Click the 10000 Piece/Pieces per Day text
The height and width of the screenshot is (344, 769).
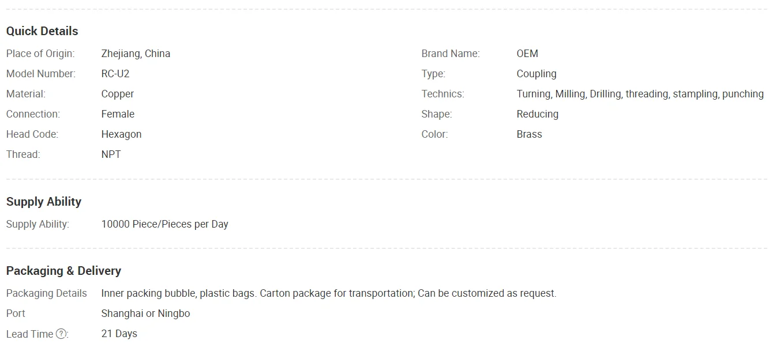pos(164,224)
